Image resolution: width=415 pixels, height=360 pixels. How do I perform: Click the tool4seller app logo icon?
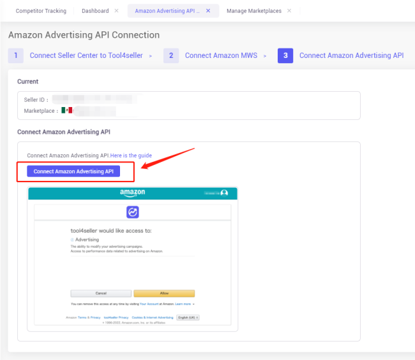point(133,212)
